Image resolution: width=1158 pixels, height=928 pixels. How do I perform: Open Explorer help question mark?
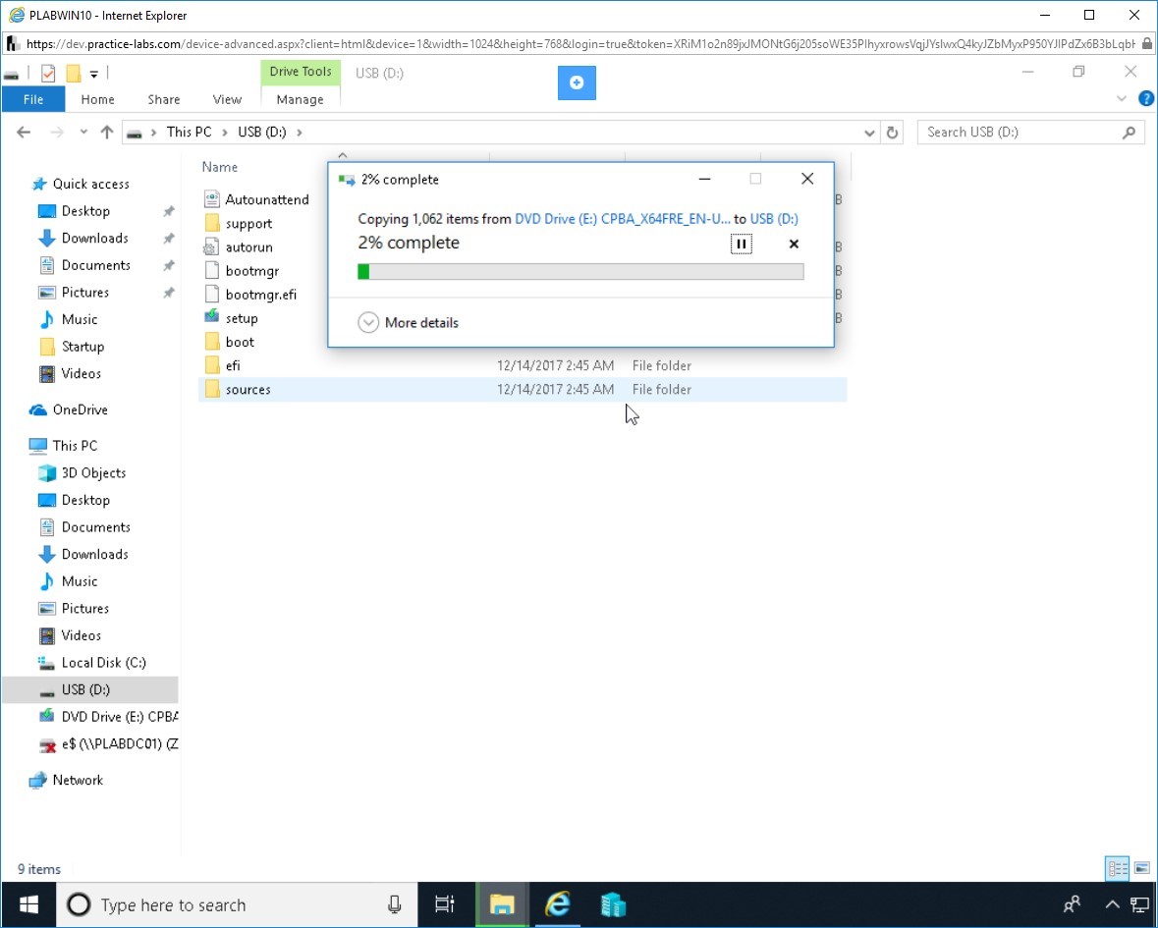(1146, 98)
